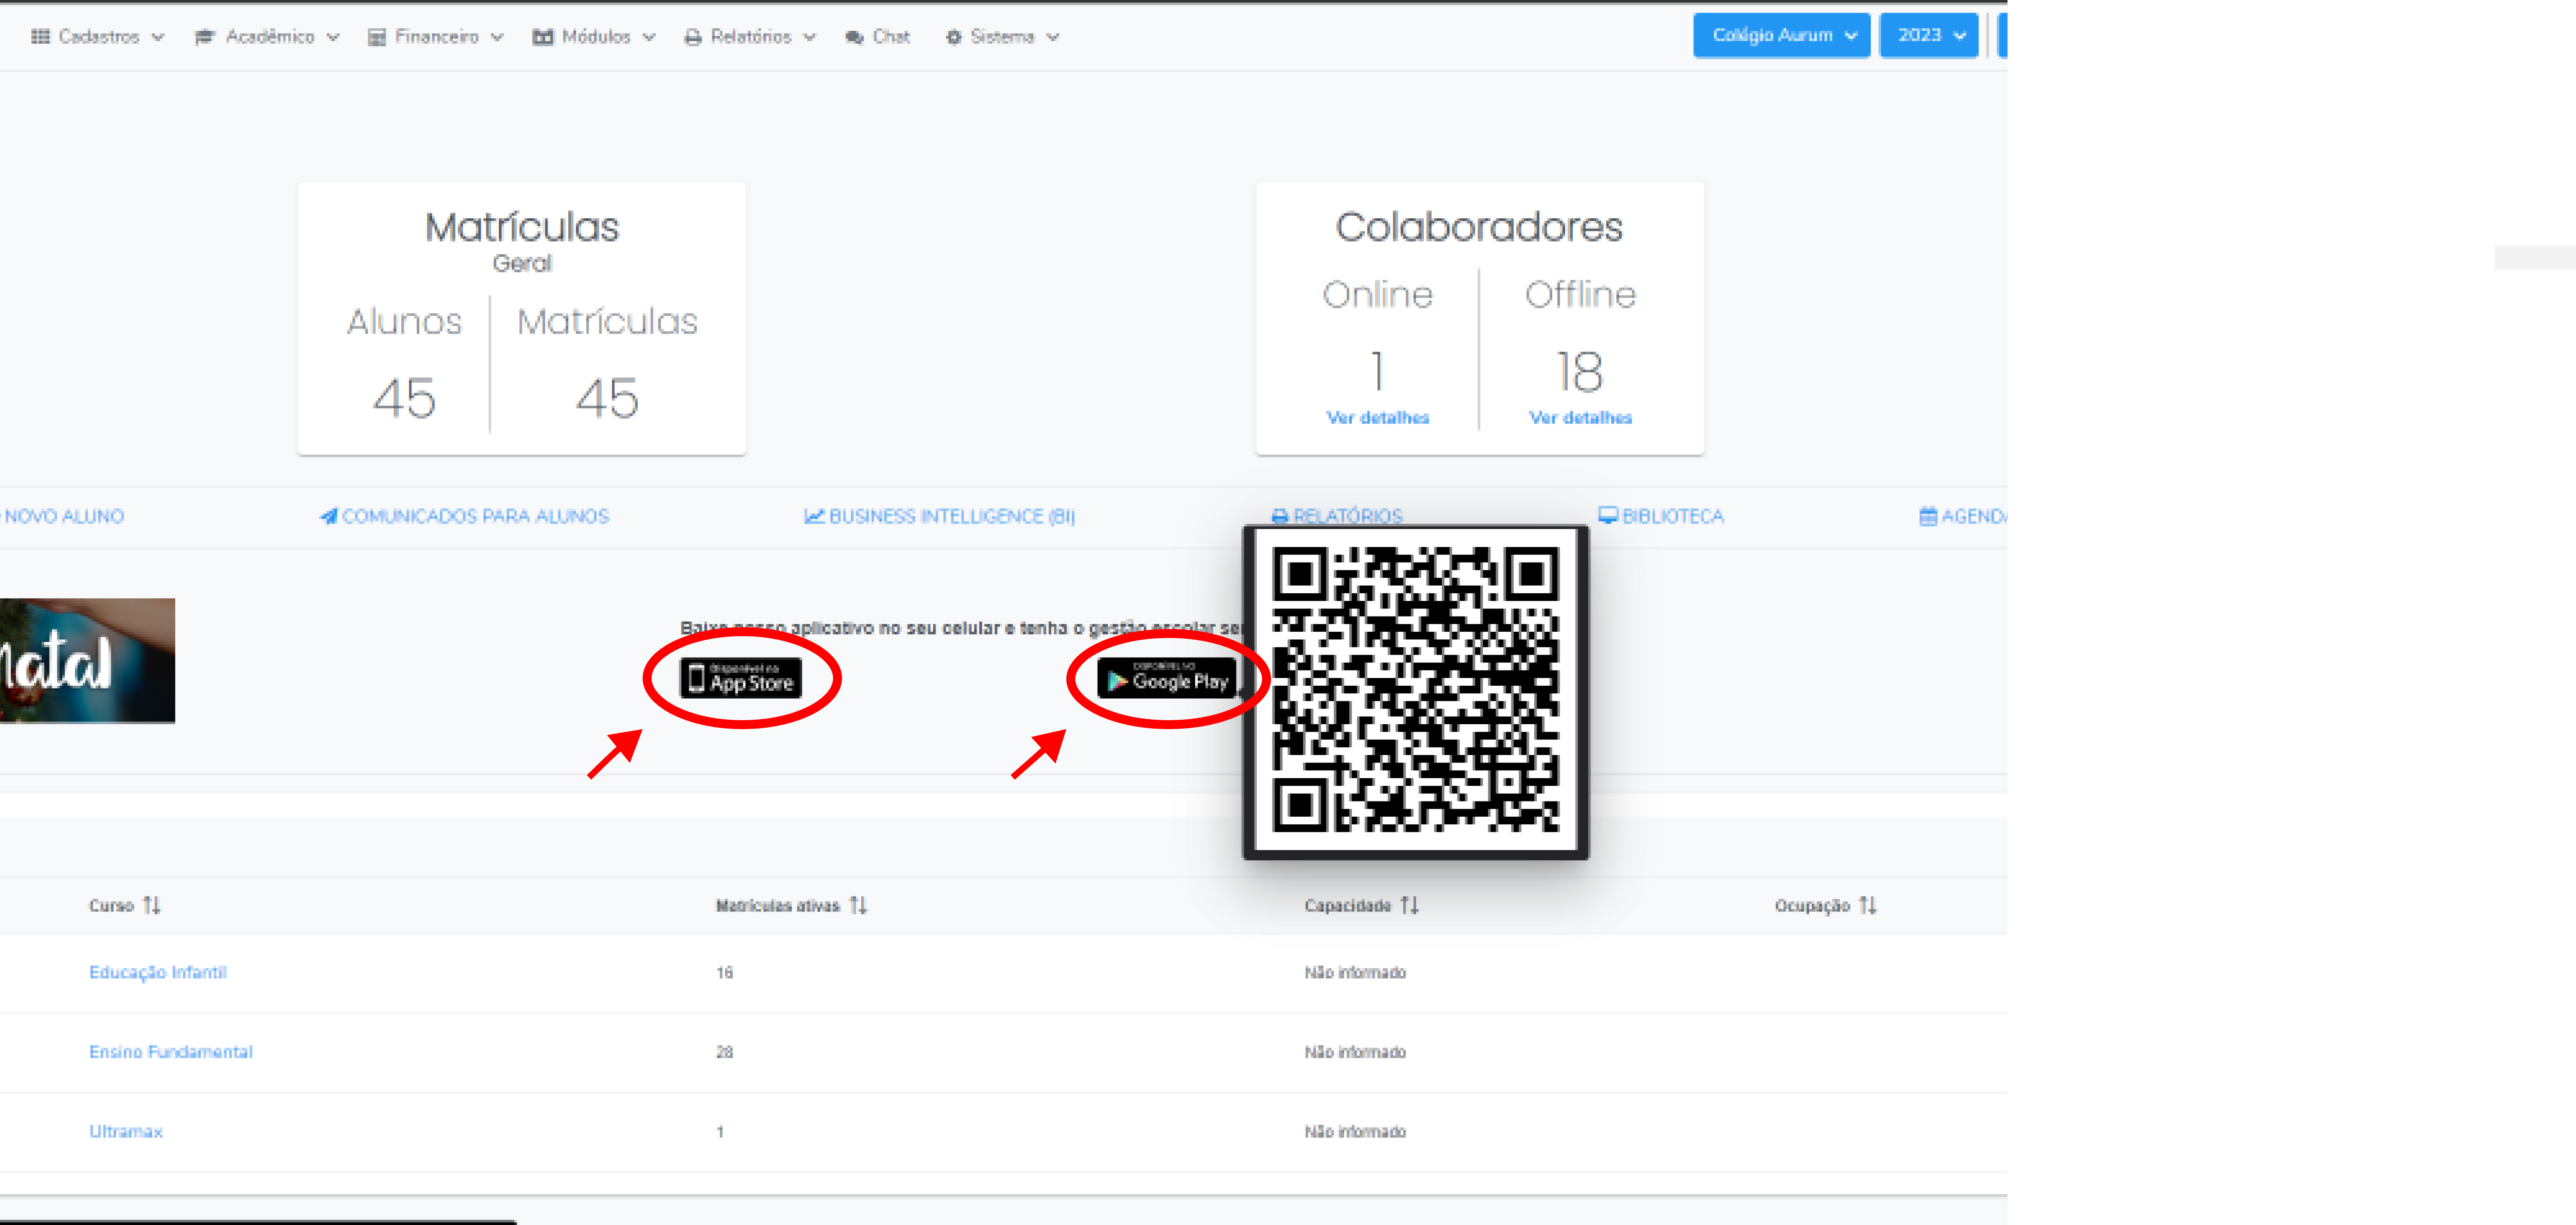2576x1225 pixels.
Task: Sort table by Curso column arrows
Action: pos(151,905)
